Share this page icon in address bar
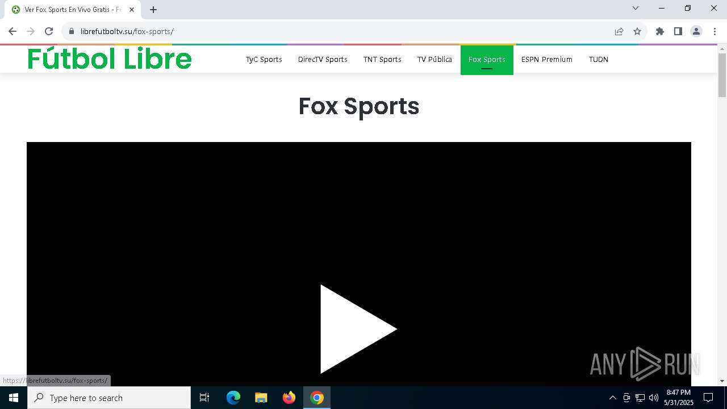This screenshot has width=727, height=409. click(x=619, y=31)
